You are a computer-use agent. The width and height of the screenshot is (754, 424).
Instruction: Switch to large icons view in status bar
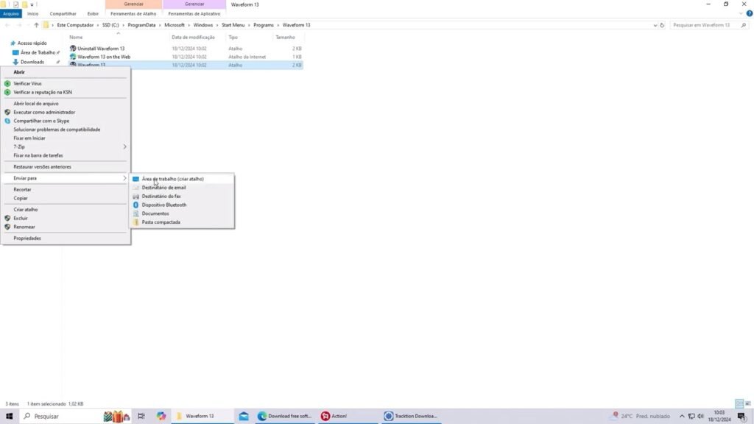pos(748,404)
